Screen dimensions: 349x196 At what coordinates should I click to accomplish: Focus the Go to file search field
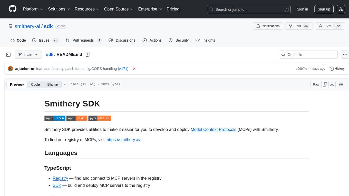308,55
